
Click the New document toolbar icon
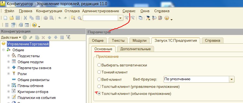(5, 18)
